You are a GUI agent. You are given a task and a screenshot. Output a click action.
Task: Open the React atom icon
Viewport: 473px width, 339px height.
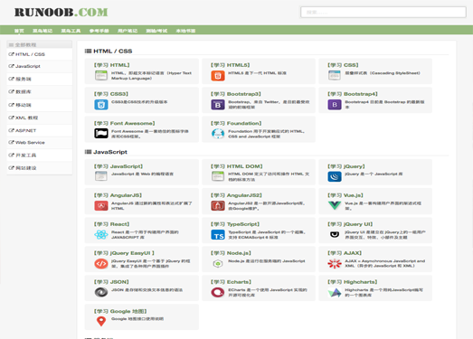[x=101, y=234]
